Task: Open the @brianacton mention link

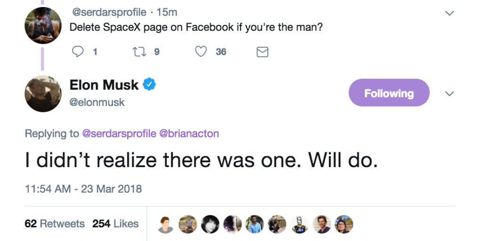Action: [x=190, y=134]
